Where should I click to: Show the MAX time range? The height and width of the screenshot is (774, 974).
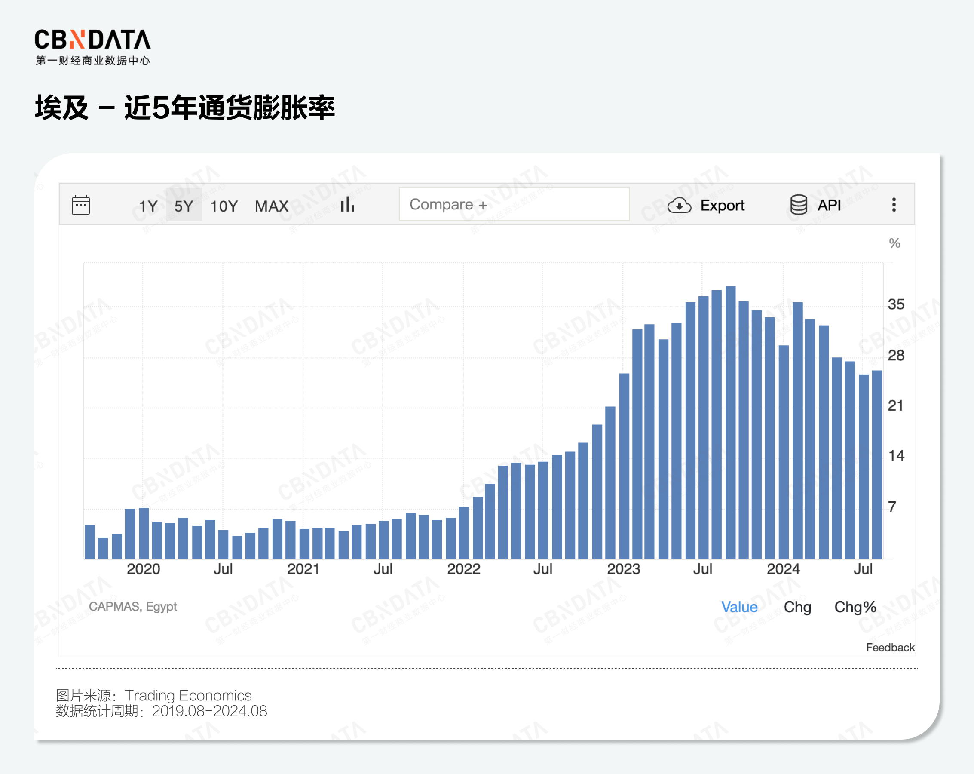[272, 206]
